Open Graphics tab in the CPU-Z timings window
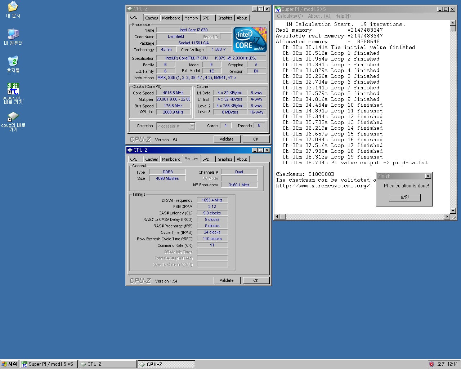The width and height of the screenshot is (461, 369). [225, 159]
